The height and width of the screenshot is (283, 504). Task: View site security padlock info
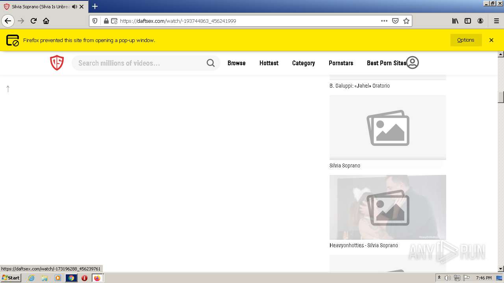(106, 21)
